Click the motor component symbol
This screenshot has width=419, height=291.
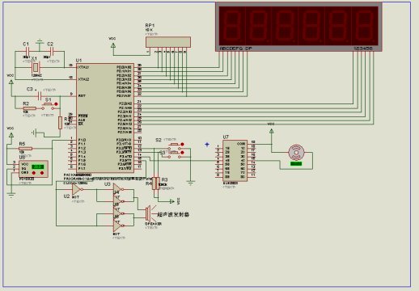coord(296,153)
